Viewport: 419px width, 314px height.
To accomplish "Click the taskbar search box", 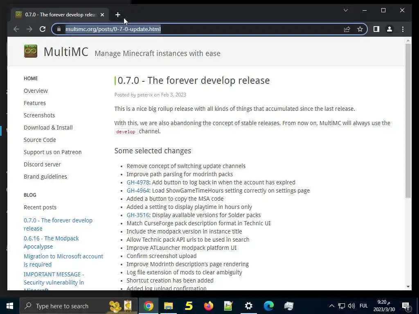I will tap(79, 306).
